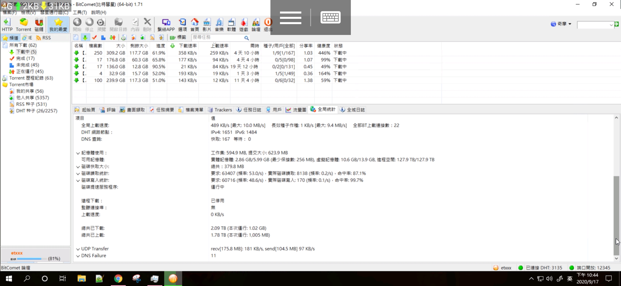Select 完成 (17) in the sidebar tree
The image size is (621, 286).
[x=25, y=58]
